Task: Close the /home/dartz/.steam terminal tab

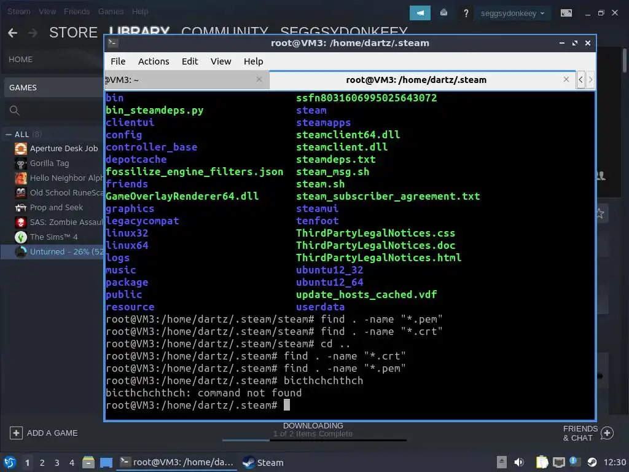Action: (566, 79)
